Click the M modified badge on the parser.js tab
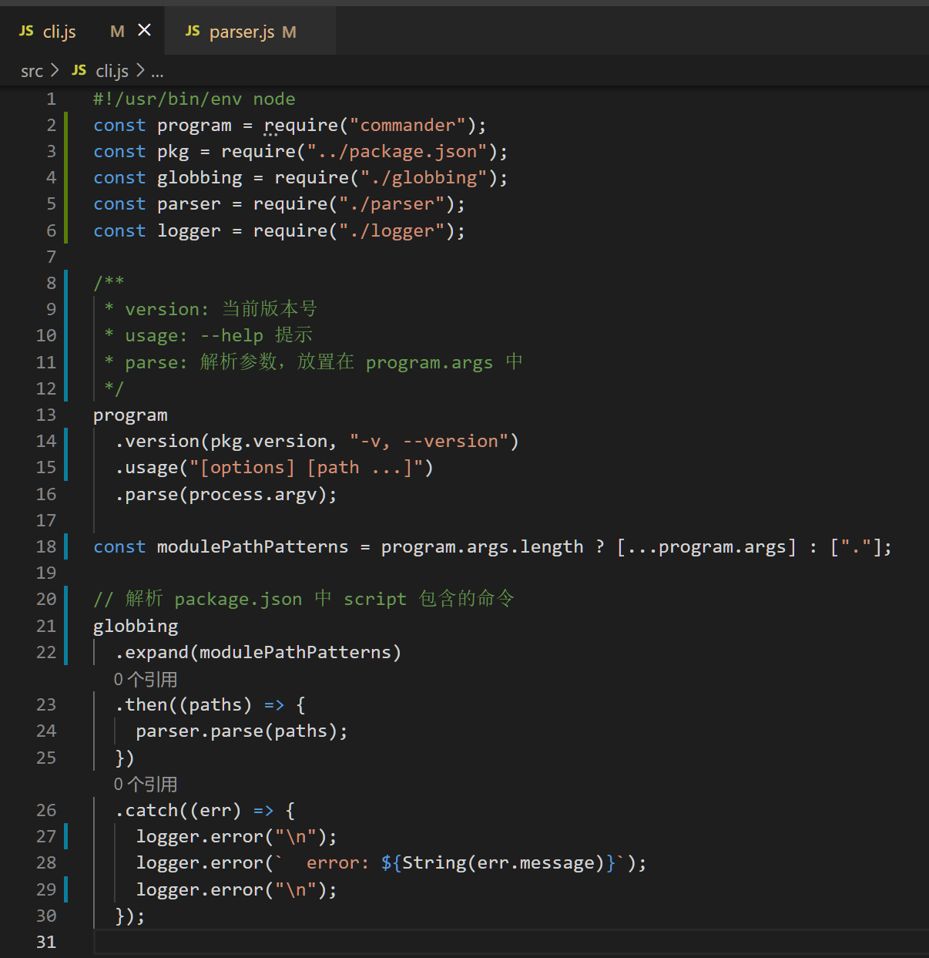This screenshot has width=929, height=958. (x=289, y=32)
